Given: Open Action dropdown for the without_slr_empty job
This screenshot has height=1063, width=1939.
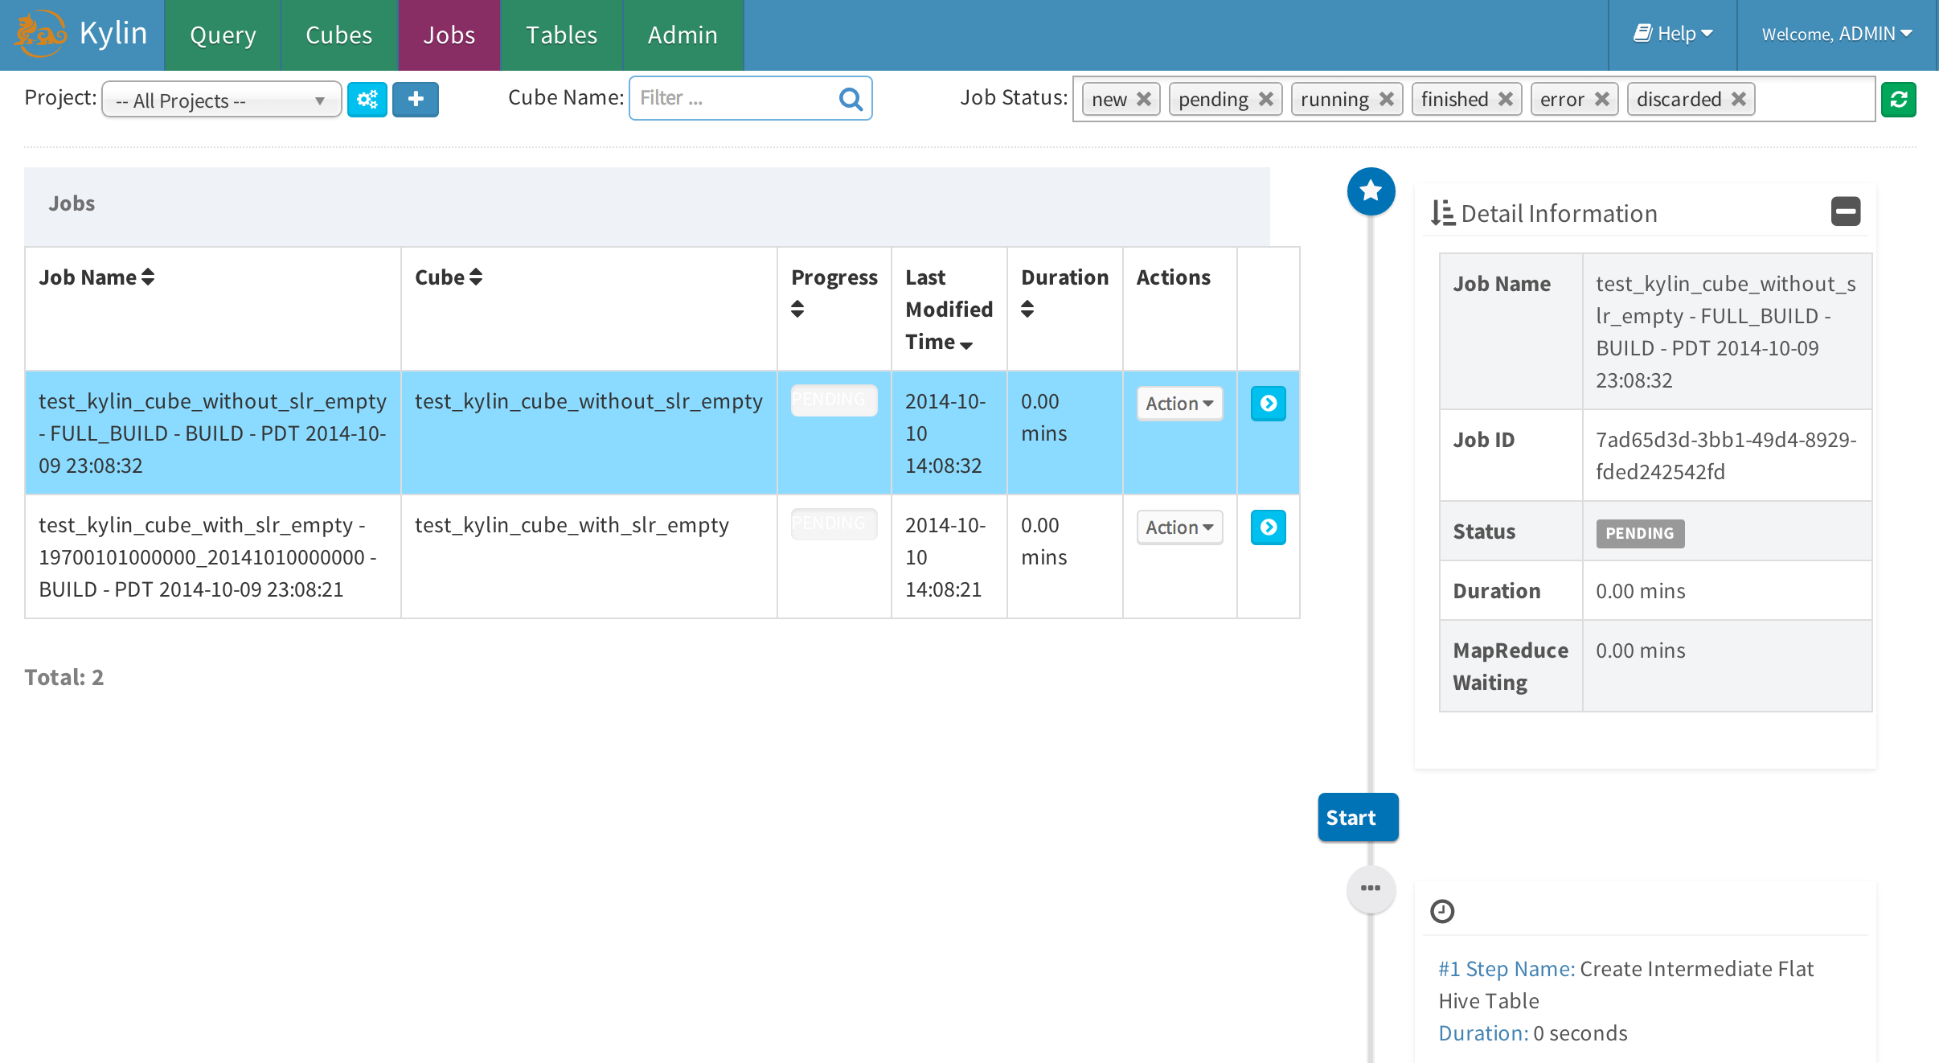Looking at the screenshot, I should pos(1179,404).
